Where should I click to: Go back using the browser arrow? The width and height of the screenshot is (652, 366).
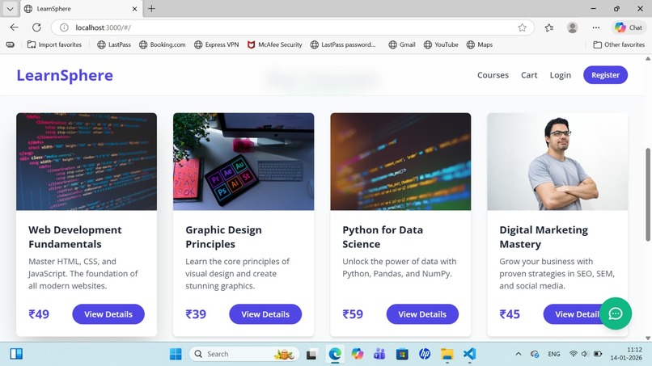[14, 27]
